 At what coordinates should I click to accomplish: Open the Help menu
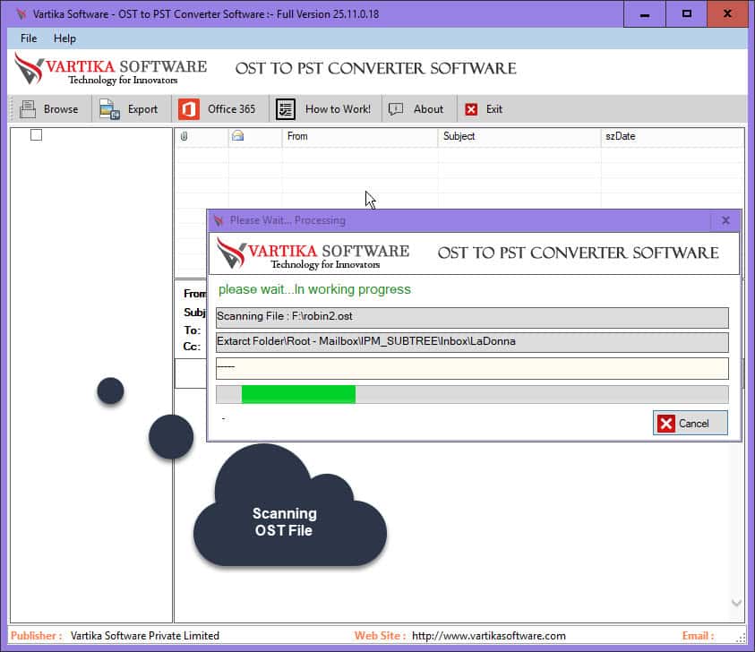(64, 38)
